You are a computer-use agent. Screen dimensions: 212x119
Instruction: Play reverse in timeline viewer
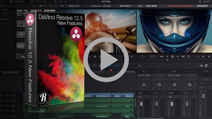click(x=167, y=56)
